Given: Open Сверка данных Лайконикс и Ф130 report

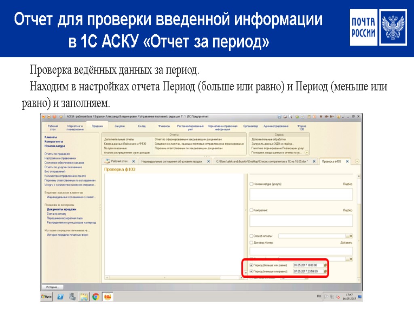Looking at the screenshot, I should (125, 144).
